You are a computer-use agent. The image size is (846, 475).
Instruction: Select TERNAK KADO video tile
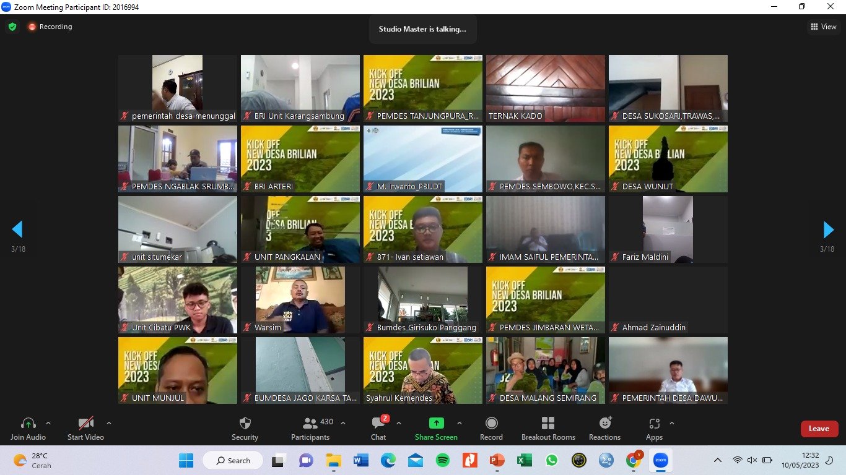point(546,88)
